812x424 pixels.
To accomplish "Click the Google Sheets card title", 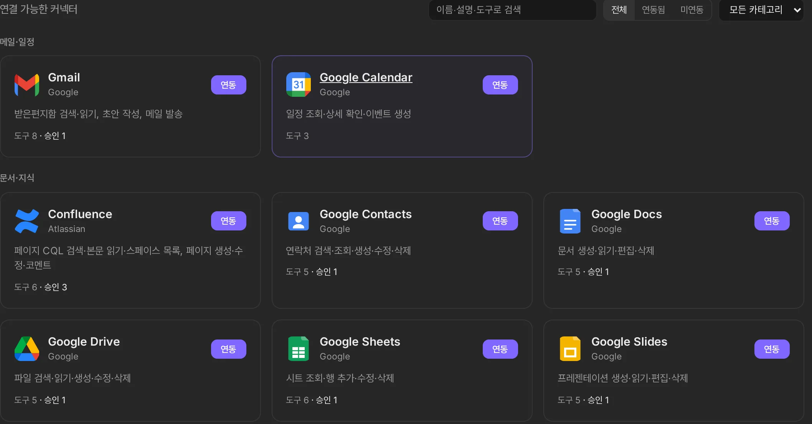I will (x=360, y=342).
